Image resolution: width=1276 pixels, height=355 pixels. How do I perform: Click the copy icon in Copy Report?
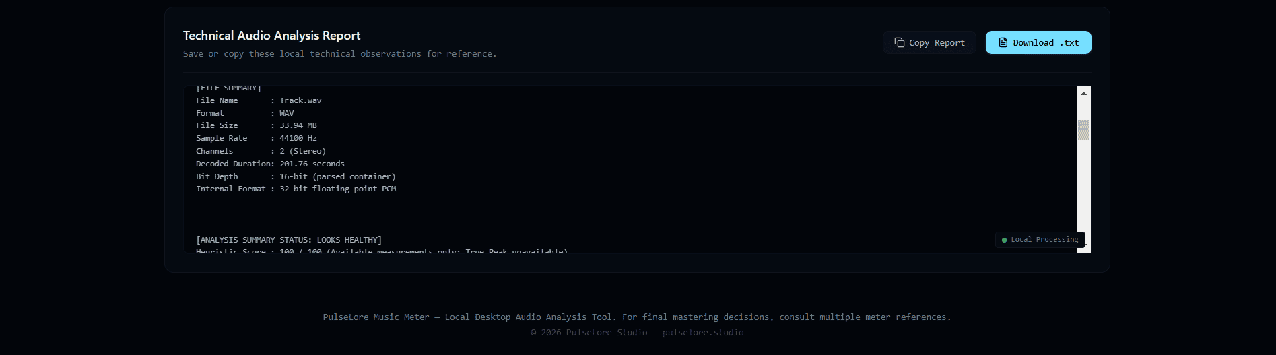(899, 42)
